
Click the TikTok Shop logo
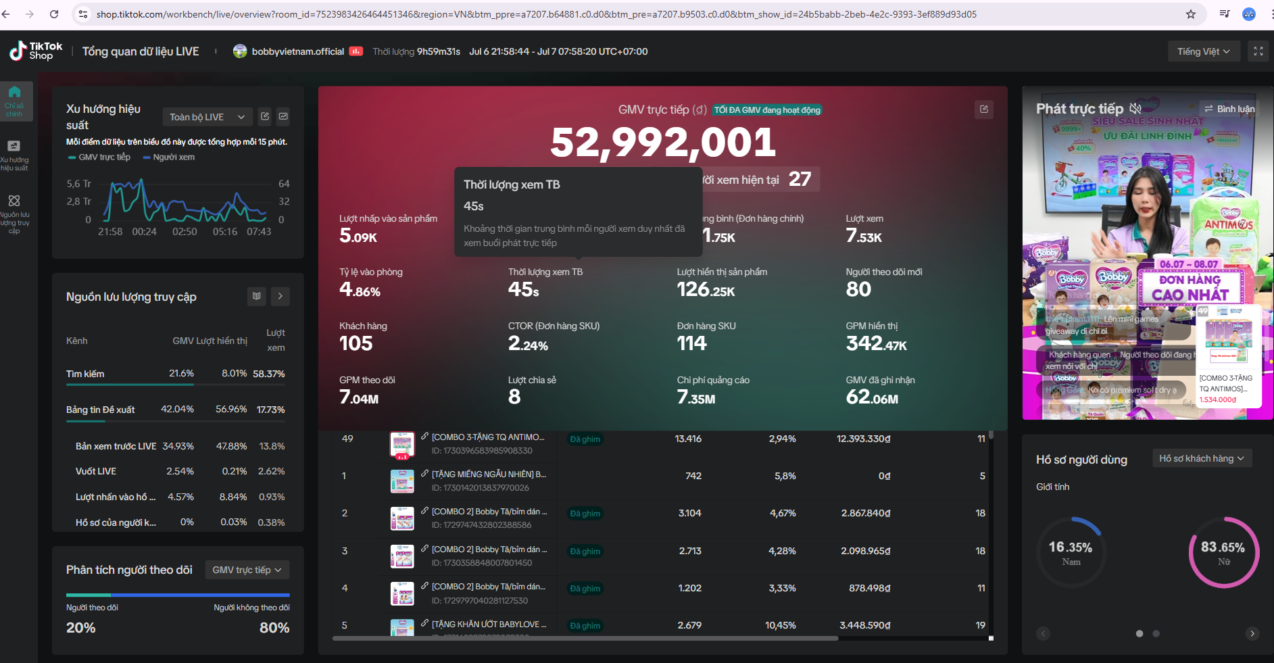click(x=36, y=51)
